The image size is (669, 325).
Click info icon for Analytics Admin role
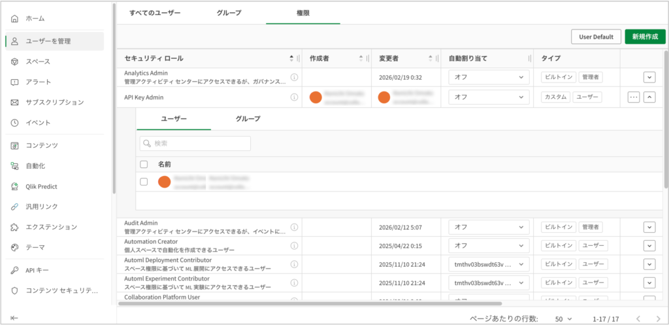pos(294,77)
